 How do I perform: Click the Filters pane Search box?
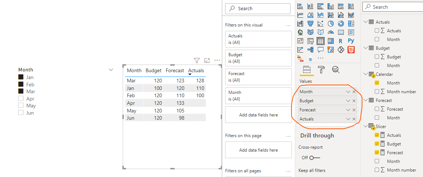click(258, 9)
